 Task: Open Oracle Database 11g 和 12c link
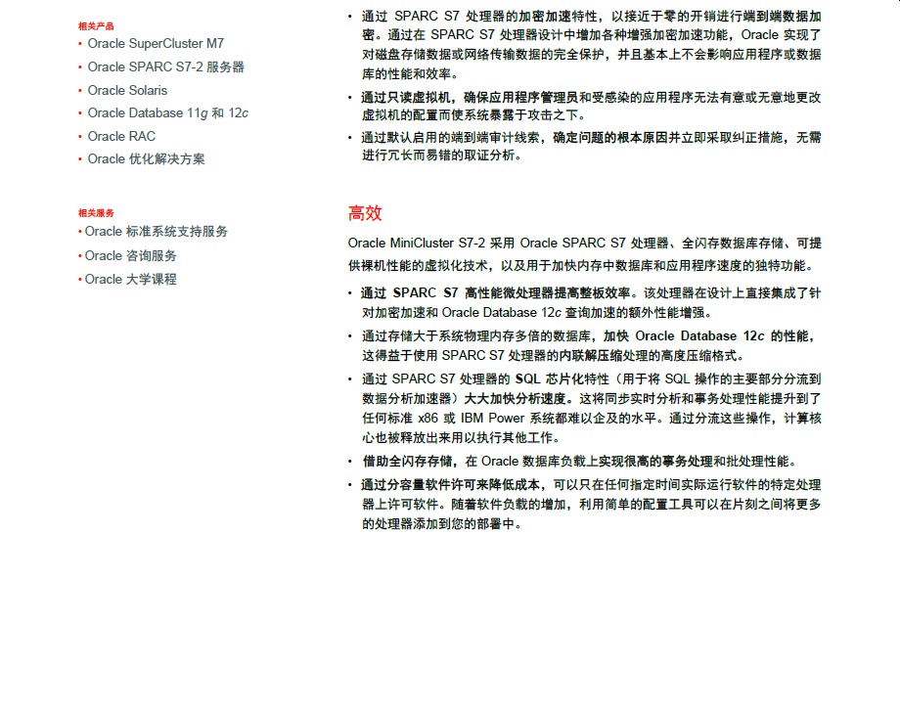167,113
